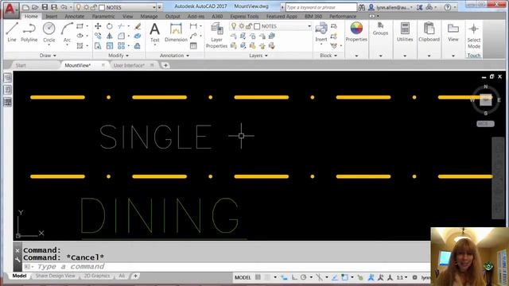Open the Annotate ribbon tab
Viewport: 509px width, 286px height.
[74, 16]
